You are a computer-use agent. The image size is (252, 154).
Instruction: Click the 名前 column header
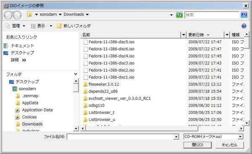coord(131,35)
